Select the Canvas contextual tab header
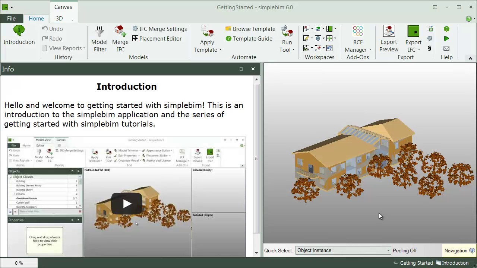 [63, 7]
